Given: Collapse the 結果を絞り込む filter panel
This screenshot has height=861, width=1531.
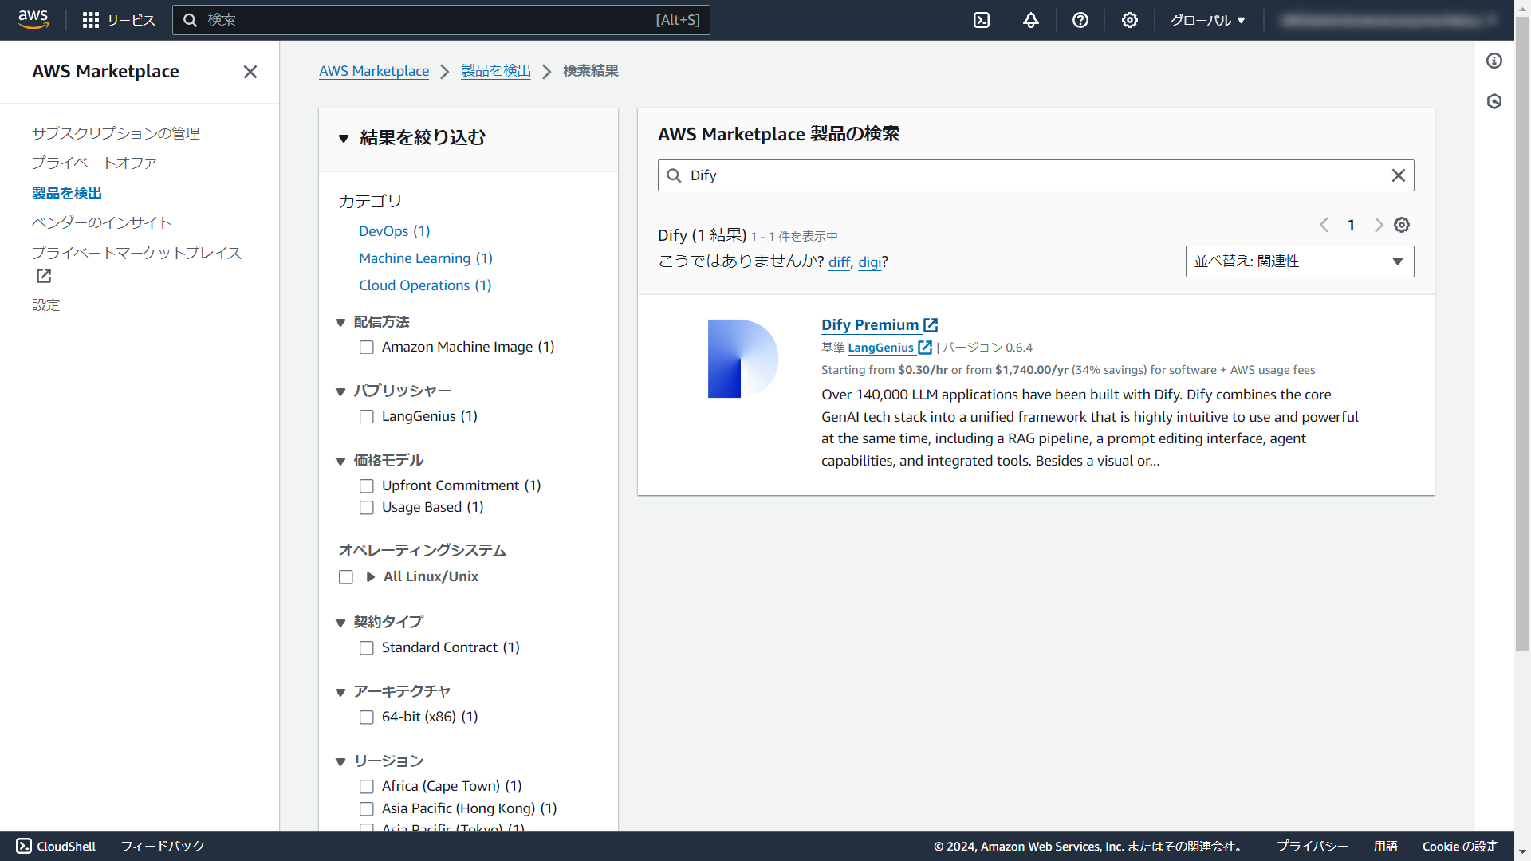Looking at the screenshot, I should (344, 139).
